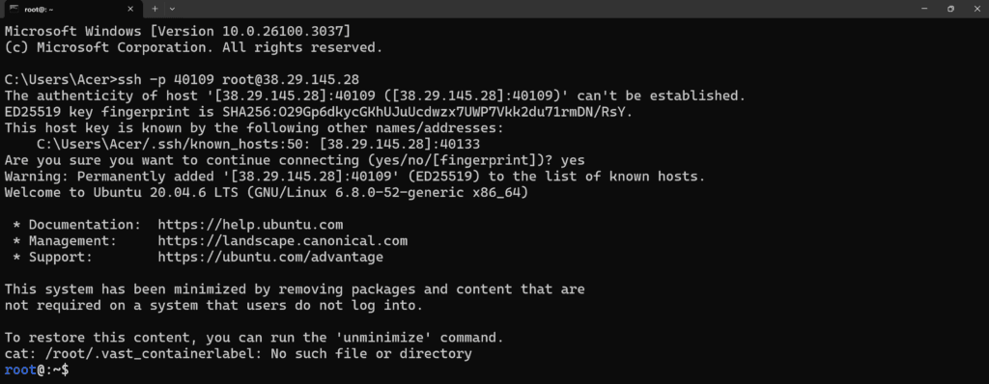Open a new tab with the plus icon
The width and height of the screenshot is (989, 384).
[x=155, y=9]
